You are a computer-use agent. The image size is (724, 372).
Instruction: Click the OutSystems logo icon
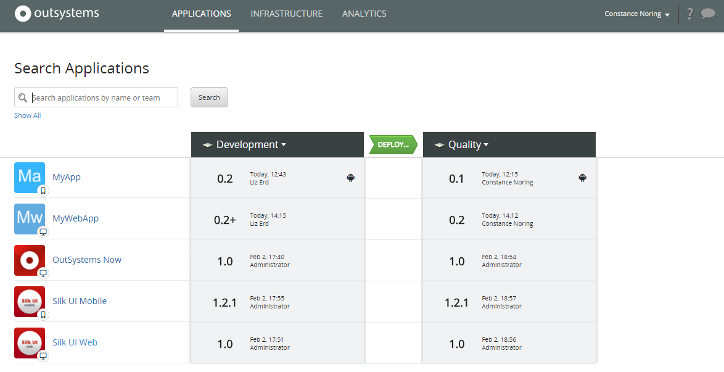22,12
